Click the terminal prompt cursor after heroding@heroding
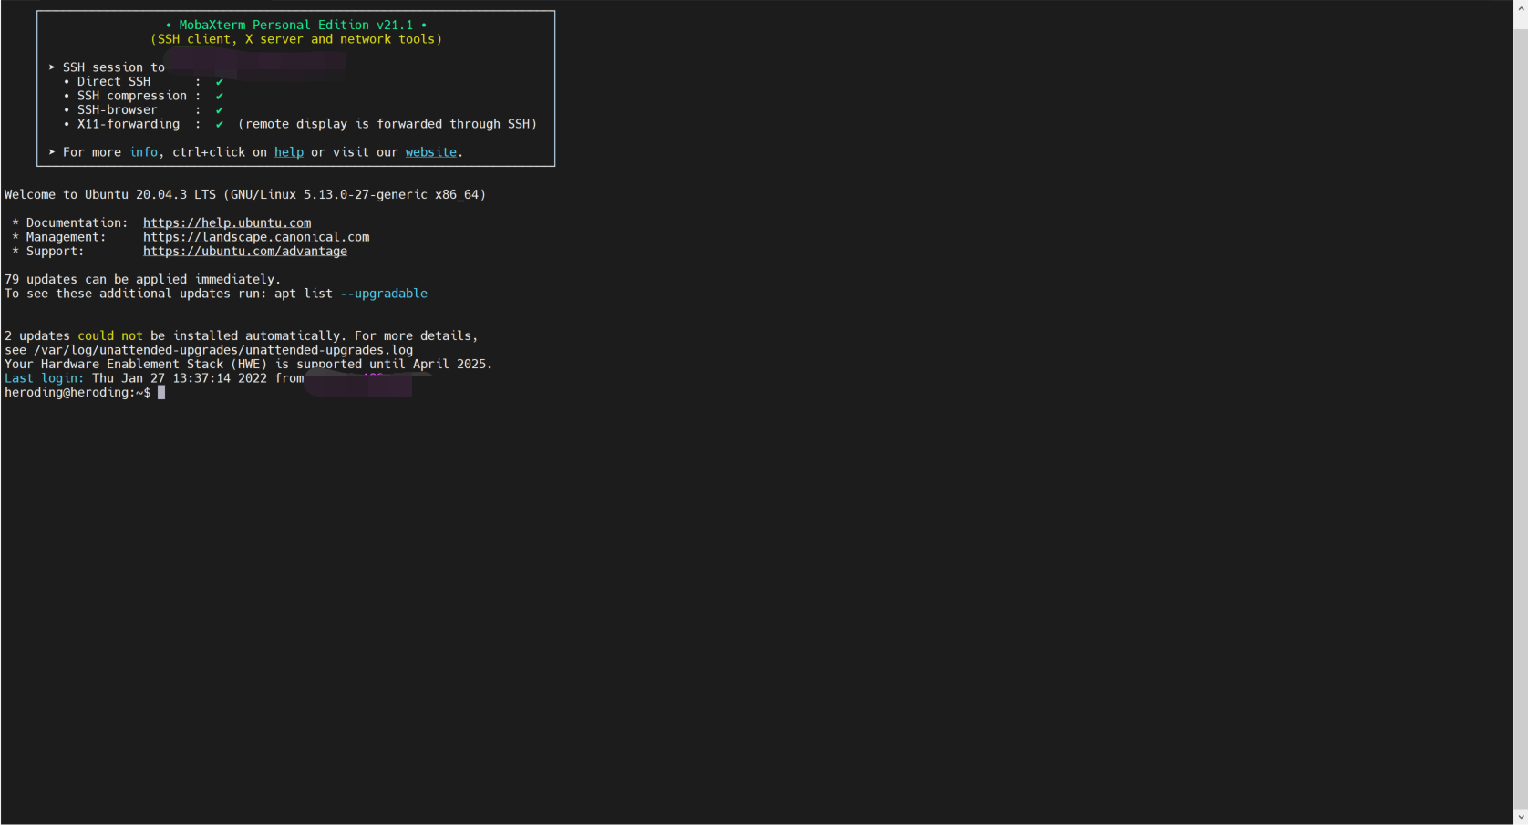The image size is (1528, 825). click(x=161, y=392)
